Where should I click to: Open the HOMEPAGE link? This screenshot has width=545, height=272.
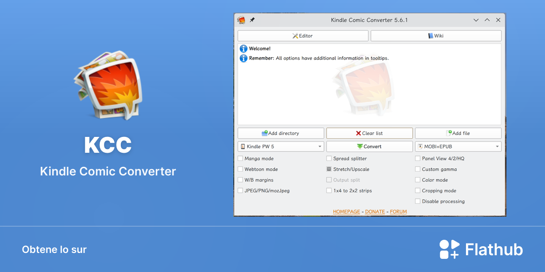(347, 212)
